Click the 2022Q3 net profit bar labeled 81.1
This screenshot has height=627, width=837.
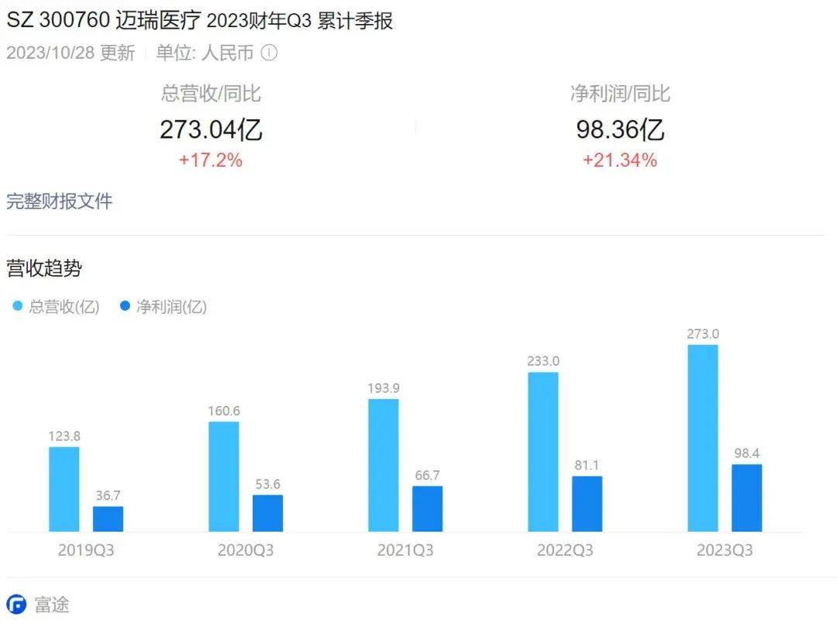pyautogui.click(x=587, y=504)
